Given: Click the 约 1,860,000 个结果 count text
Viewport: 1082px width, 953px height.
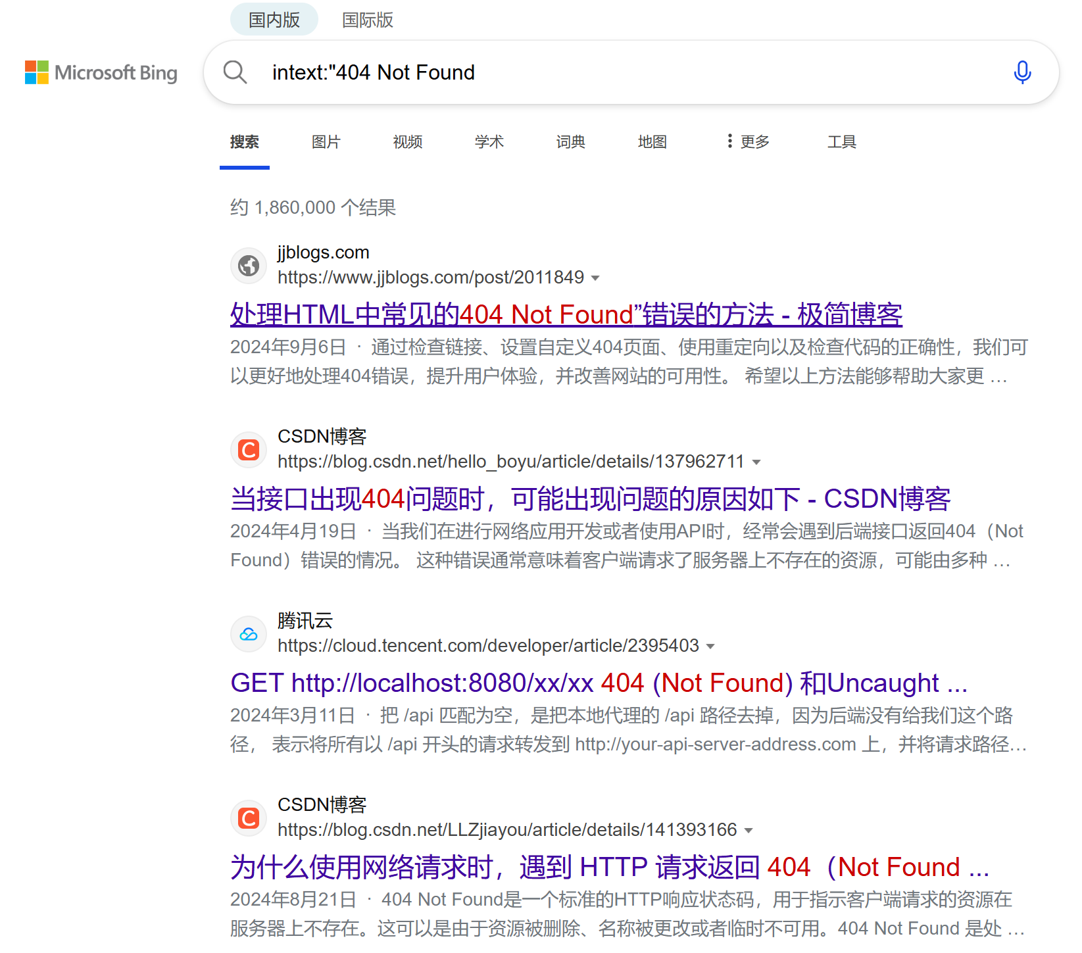Looking at the screenshot, I should (313, 208).
